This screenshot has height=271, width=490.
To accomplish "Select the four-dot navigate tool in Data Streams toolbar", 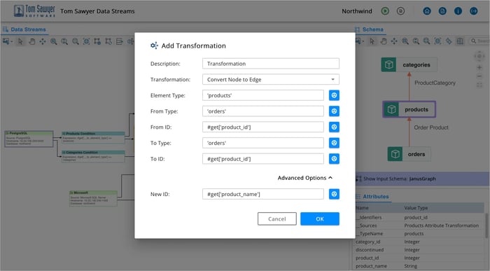I will pos(43,41).
